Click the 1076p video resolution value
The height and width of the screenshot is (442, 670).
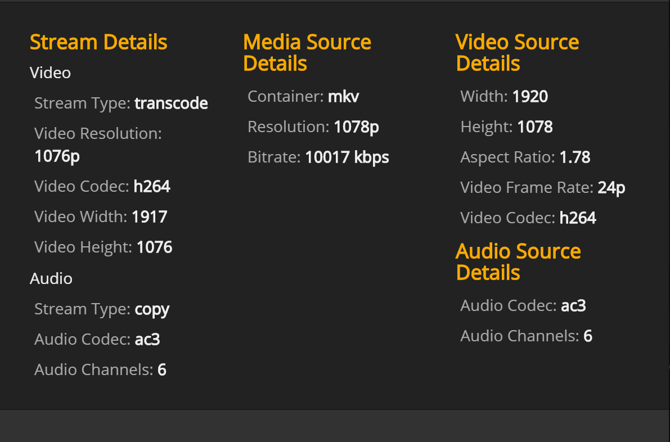[x=57, y=156]
